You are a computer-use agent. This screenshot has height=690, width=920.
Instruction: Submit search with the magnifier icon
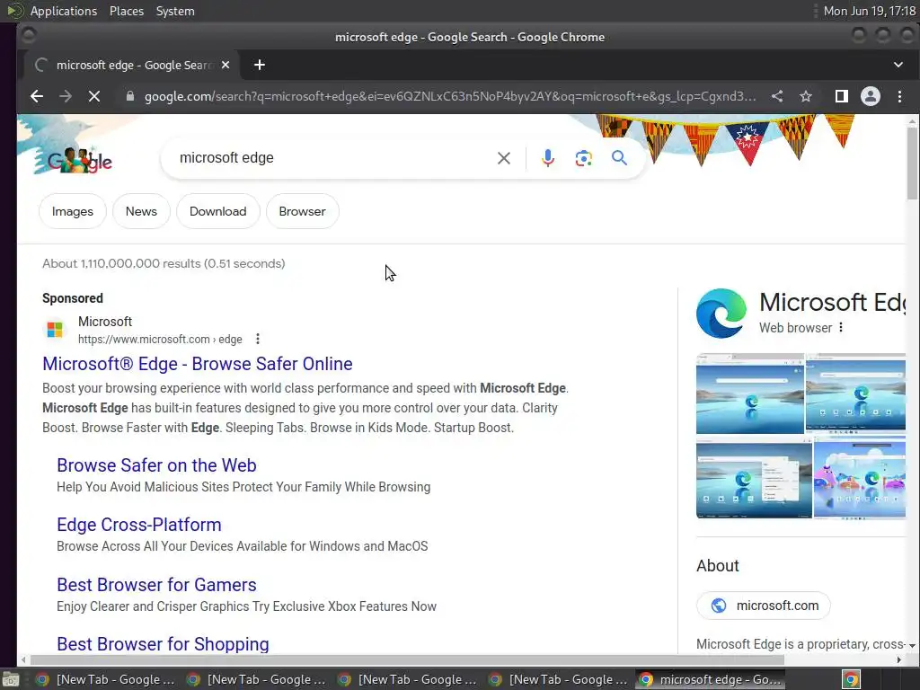point(619,158)
